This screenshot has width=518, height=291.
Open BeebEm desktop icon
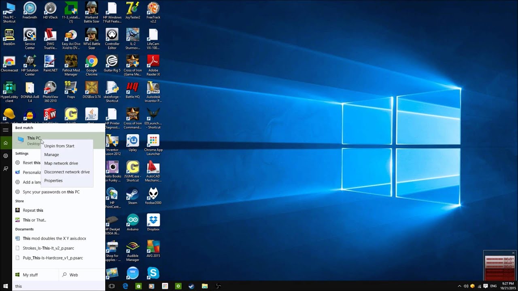[9, 37]
